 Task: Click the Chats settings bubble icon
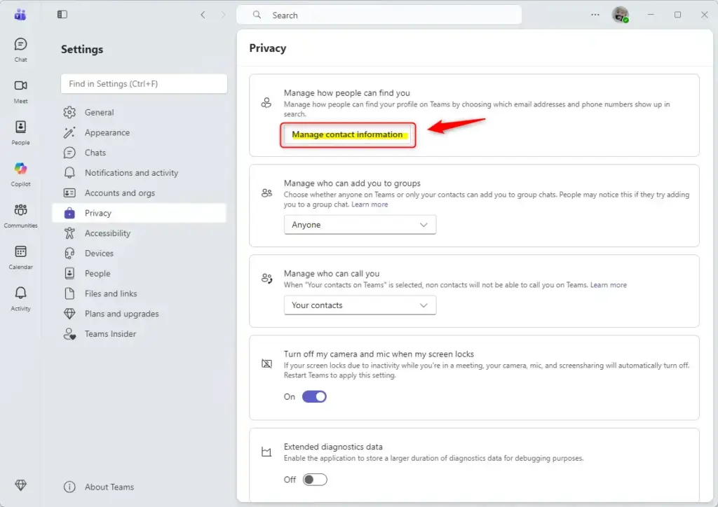click(69, 153)
